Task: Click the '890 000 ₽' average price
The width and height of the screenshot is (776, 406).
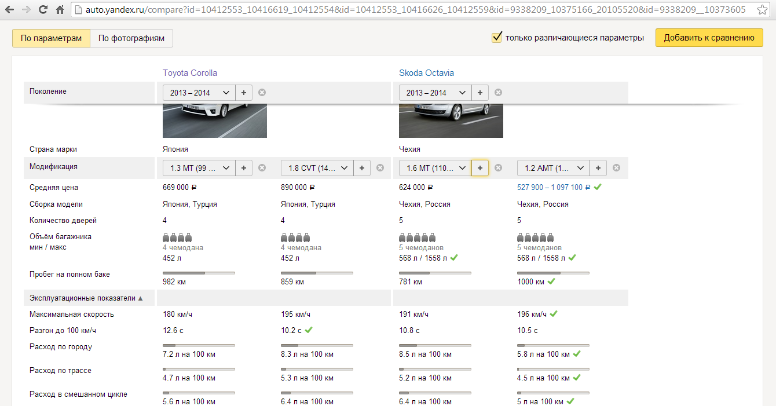Action: point(298,188)
